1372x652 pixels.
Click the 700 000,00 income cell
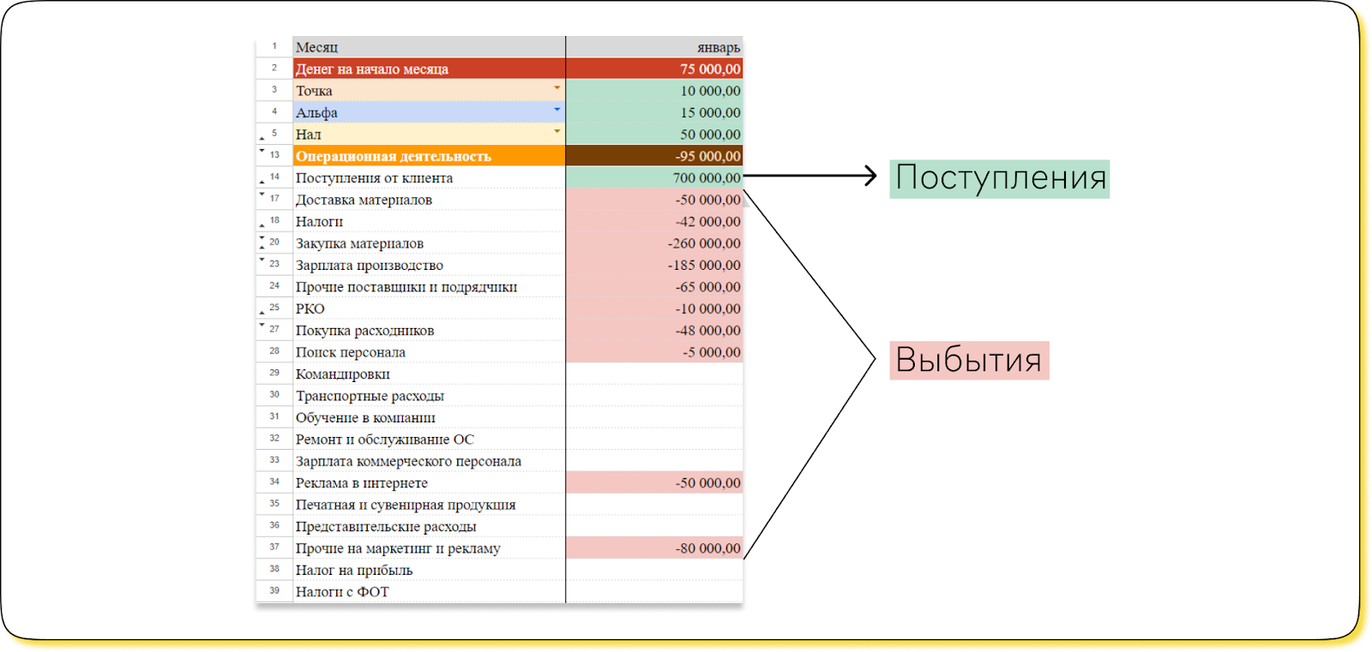(x=653, y=178)
